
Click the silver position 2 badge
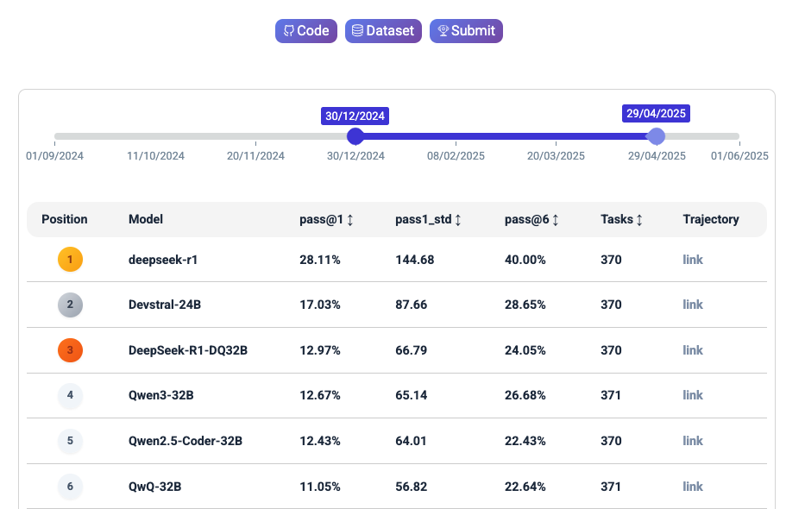tap(70, 305)
